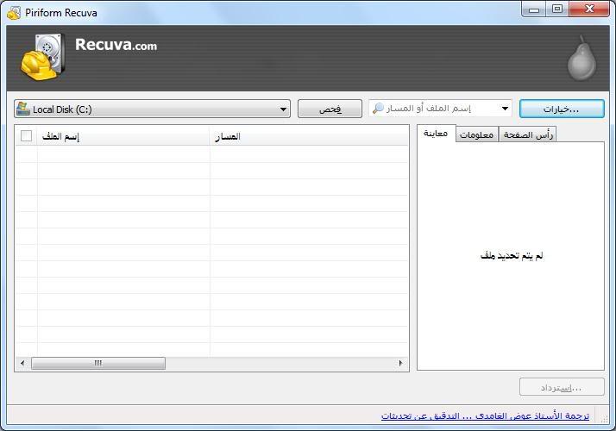Click the Recuva hard hat drive logo
616x431 pixels.
pyautogui.click(x=42, y=57)
